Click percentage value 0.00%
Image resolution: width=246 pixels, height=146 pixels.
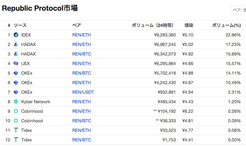click(x=234, y=140)
